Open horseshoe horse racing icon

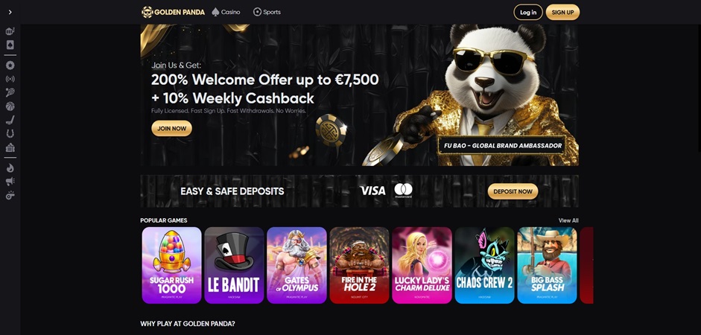click(10, 133)
